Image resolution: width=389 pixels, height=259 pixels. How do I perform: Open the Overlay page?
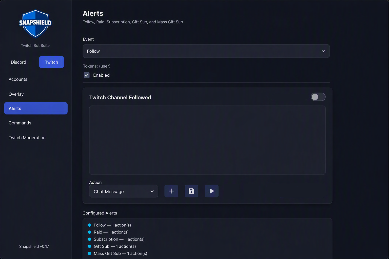coord(16,94)
